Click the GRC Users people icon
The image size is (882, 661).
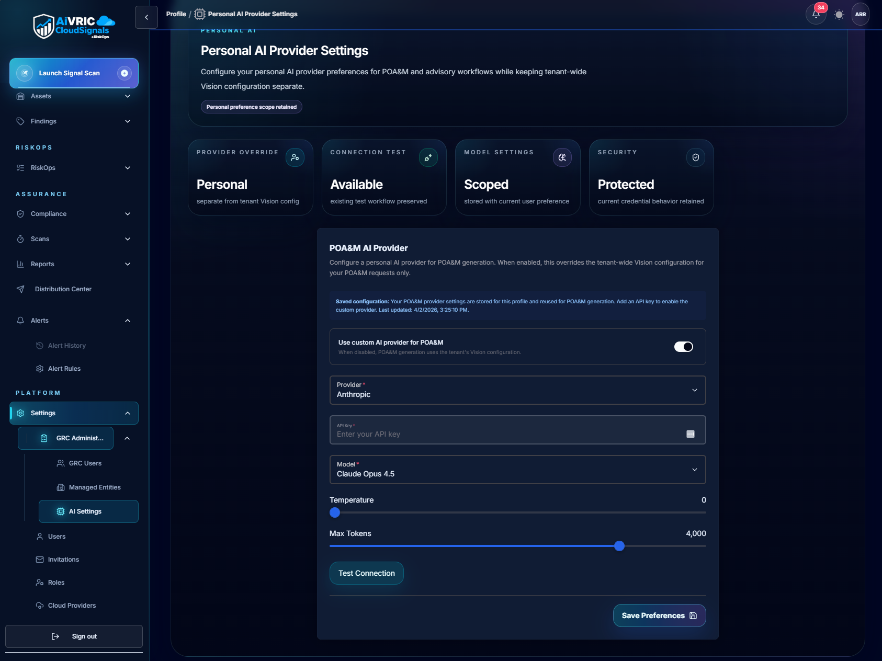tap(61, 463)
